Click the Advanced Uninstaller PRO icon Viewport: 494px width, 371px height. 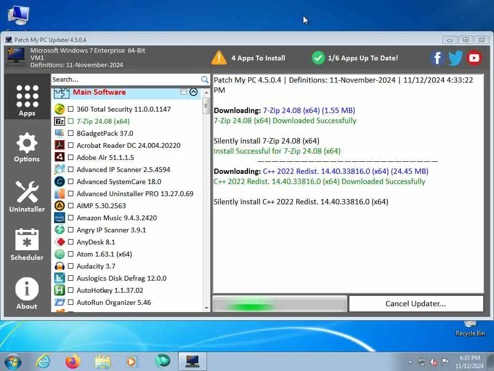(x=59, y=193)
